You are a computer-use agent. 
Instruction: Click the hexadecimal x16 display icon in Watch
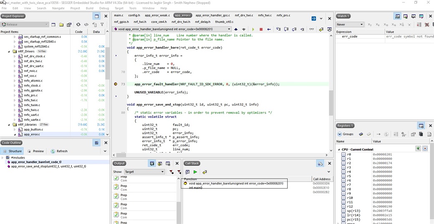tap(393, 25)
